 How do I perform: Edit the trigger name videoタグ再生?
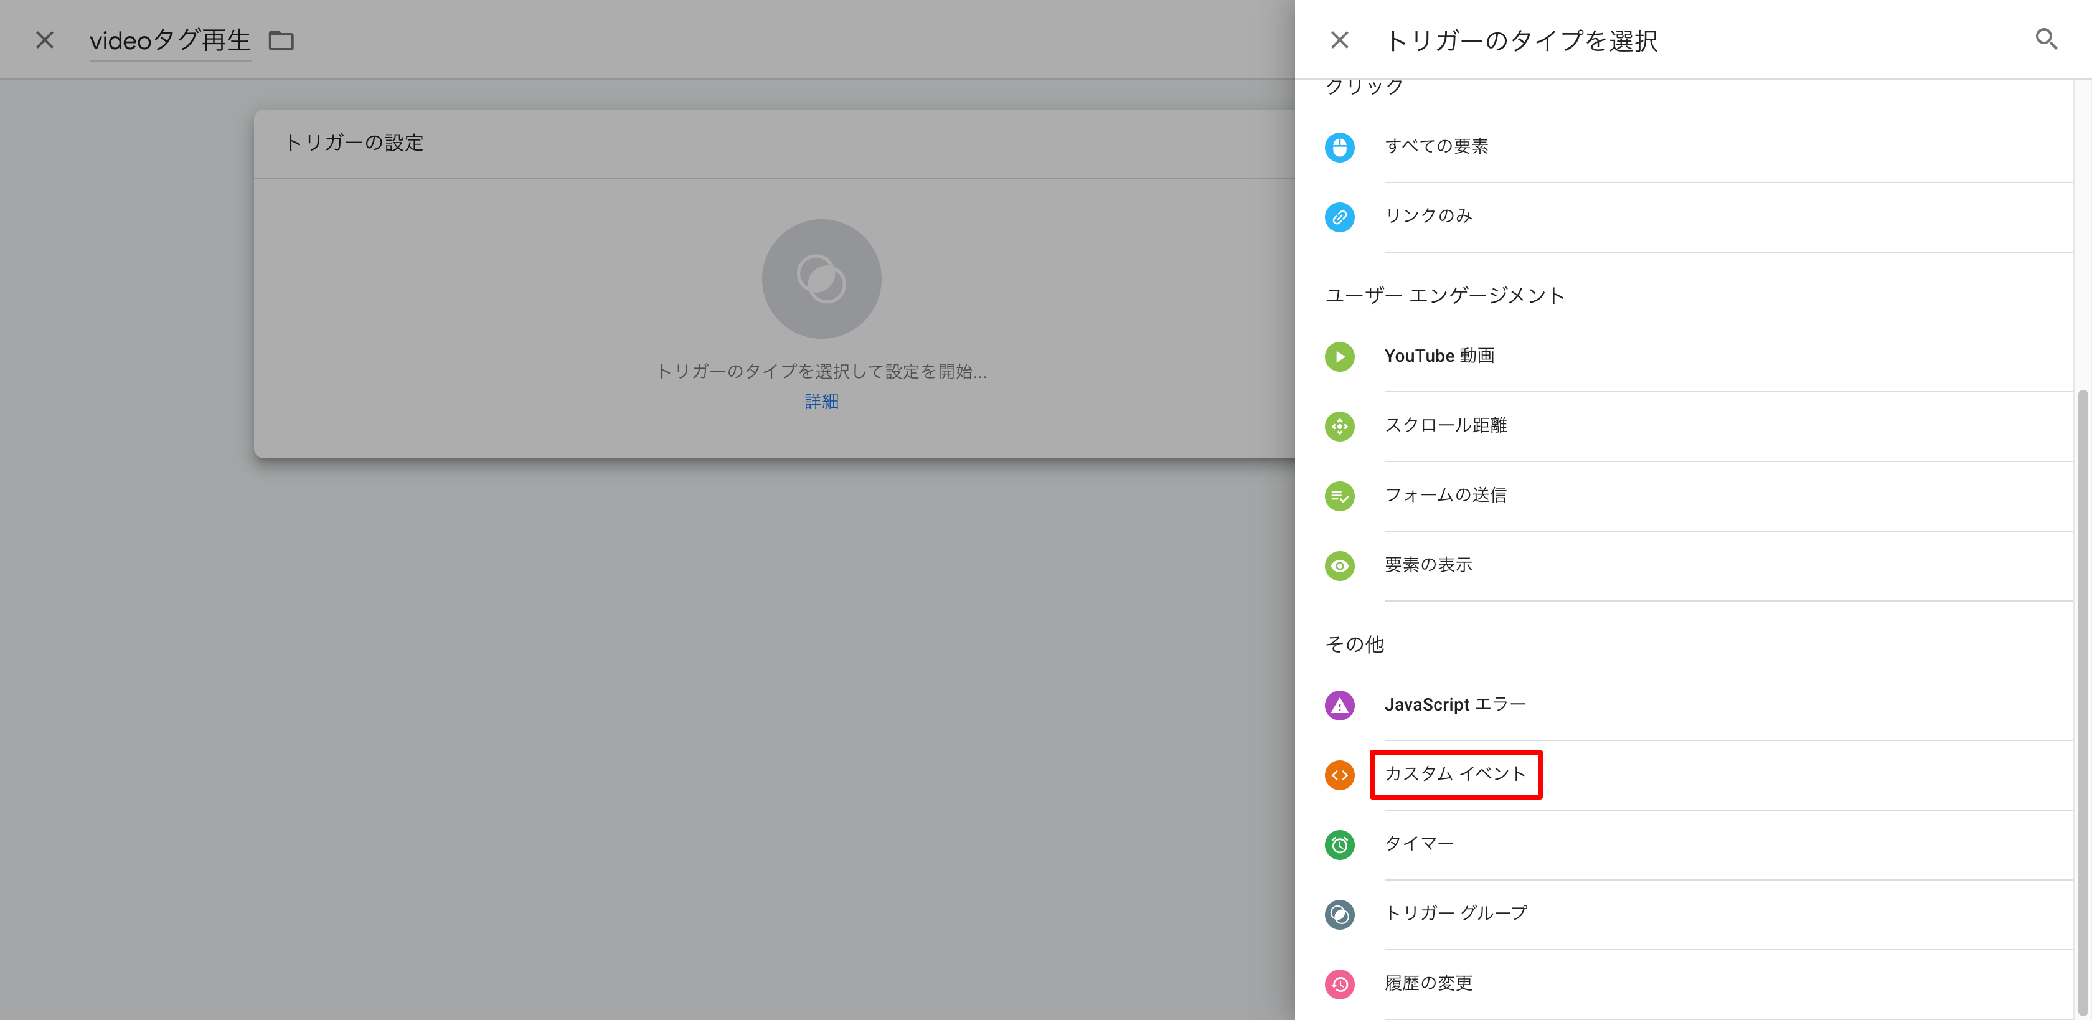pos(170,40)
